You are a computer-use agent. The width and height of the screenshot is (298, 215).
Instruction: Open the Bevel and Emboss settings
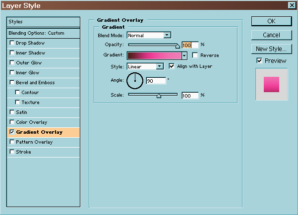point(35,83)
